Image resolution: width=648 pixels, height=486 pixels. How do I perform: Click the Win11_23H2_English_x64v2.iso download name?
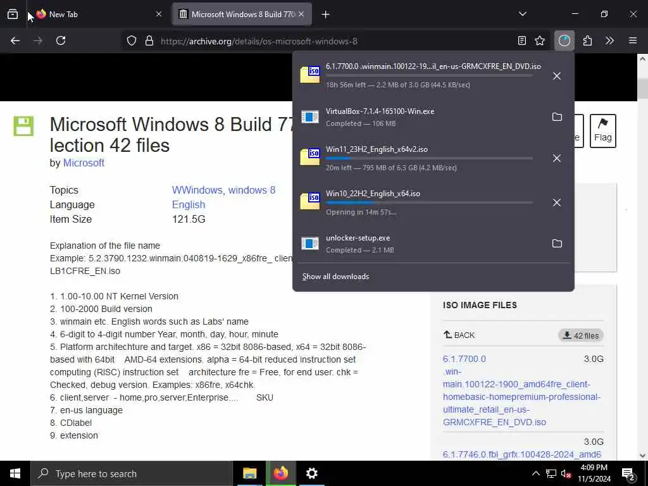coord(377,149)
